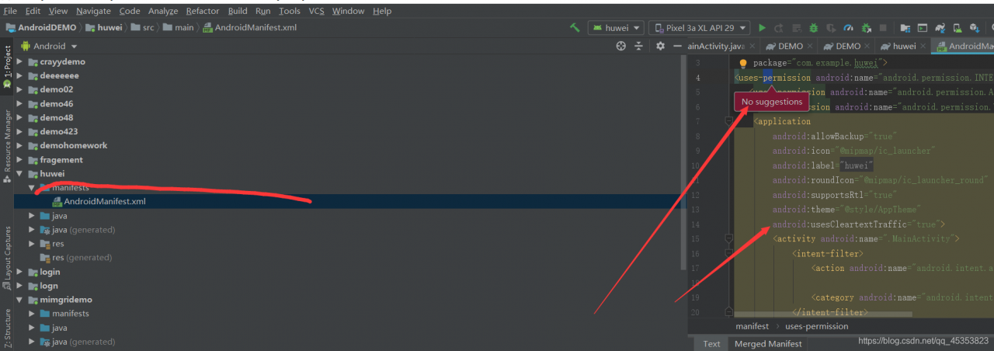Viewport: 994px width, 351px height.
Task: Click Collapse All icon in Project panel
Action: tap(639, 46)
